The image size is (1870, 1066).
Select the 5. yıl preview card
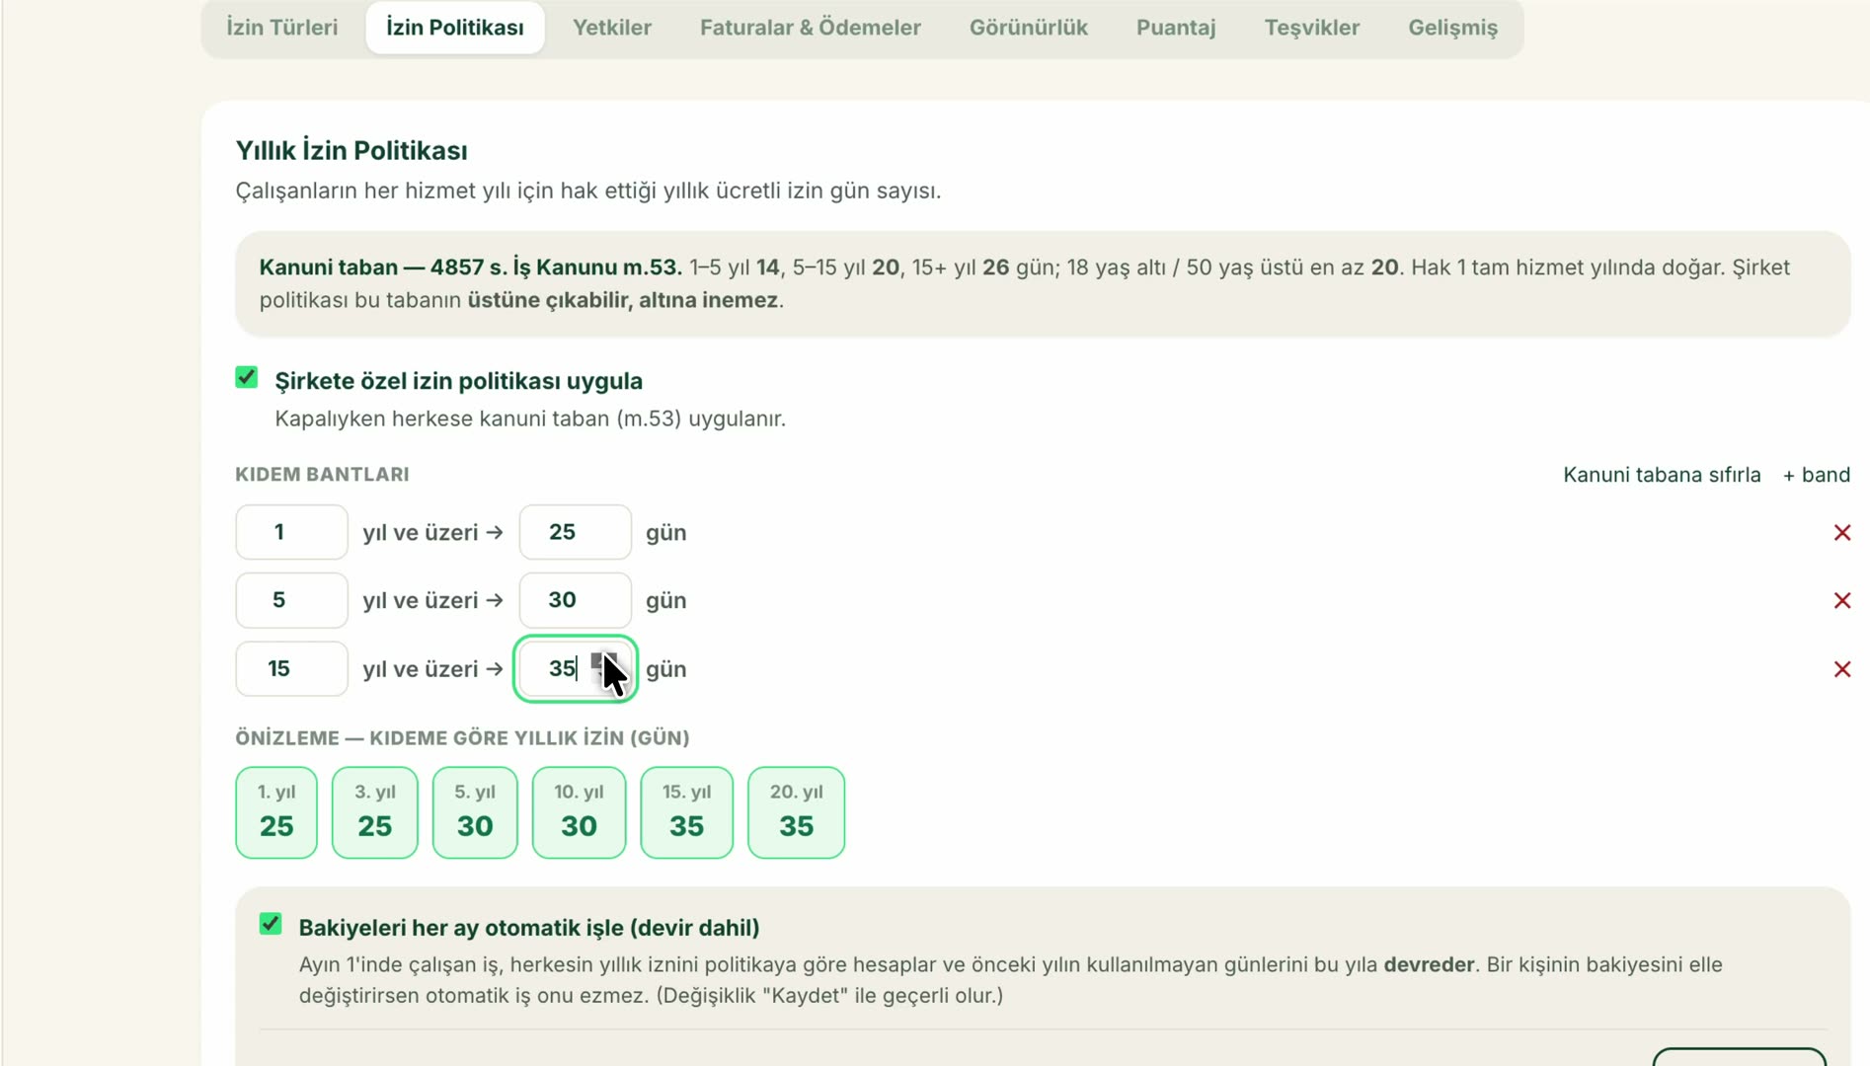475,812
